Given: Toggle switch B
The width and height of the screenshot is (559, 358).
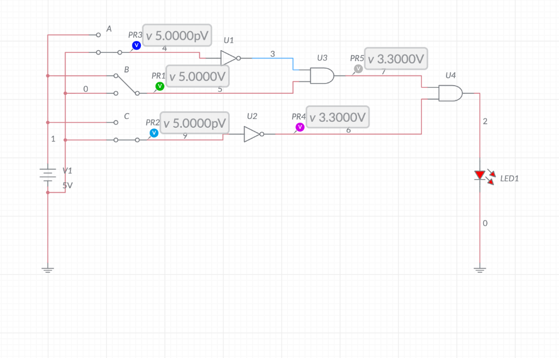Looking at the screenshot, I should [127, 85].
